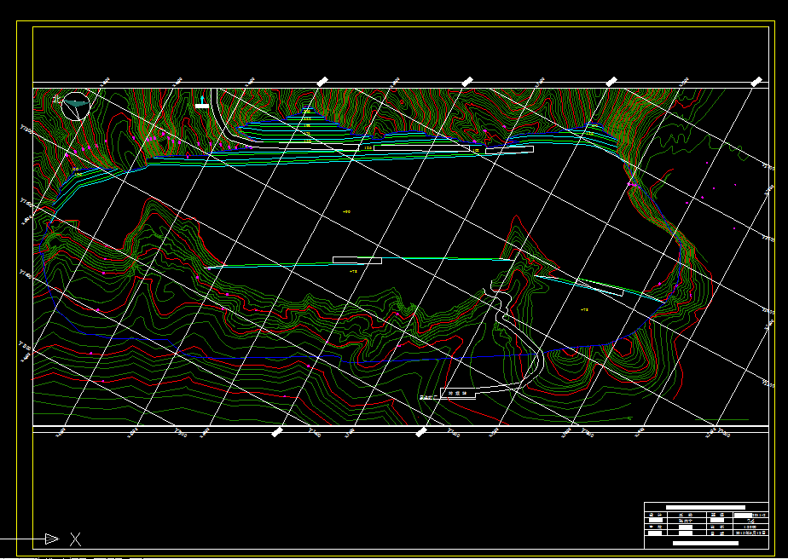This screenshot has width=788, height=559.
Task: Pick the yellow +90 elevation label
Action: tap(346, 212)
